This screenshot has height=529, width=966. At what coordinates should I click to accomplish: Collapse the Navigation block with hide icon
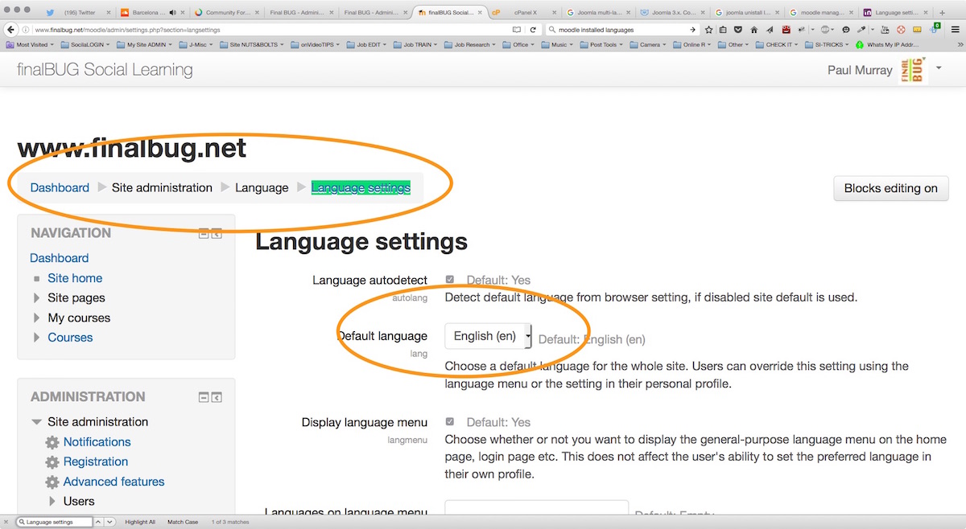pyautogui.click(x=204, y=234)
